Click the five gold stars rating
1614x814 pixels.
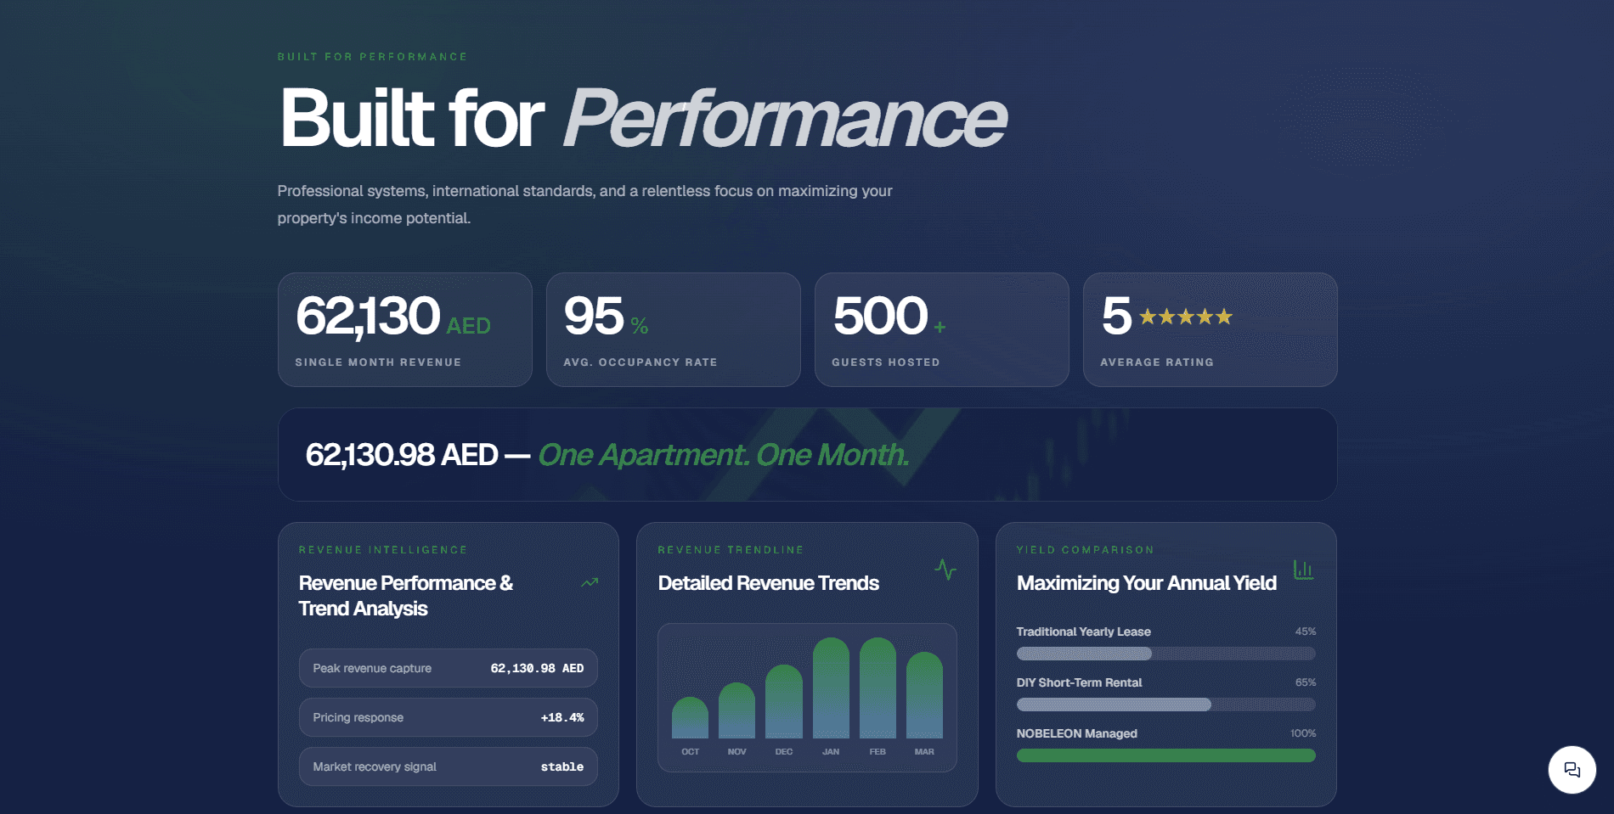tap(1186, 317)
